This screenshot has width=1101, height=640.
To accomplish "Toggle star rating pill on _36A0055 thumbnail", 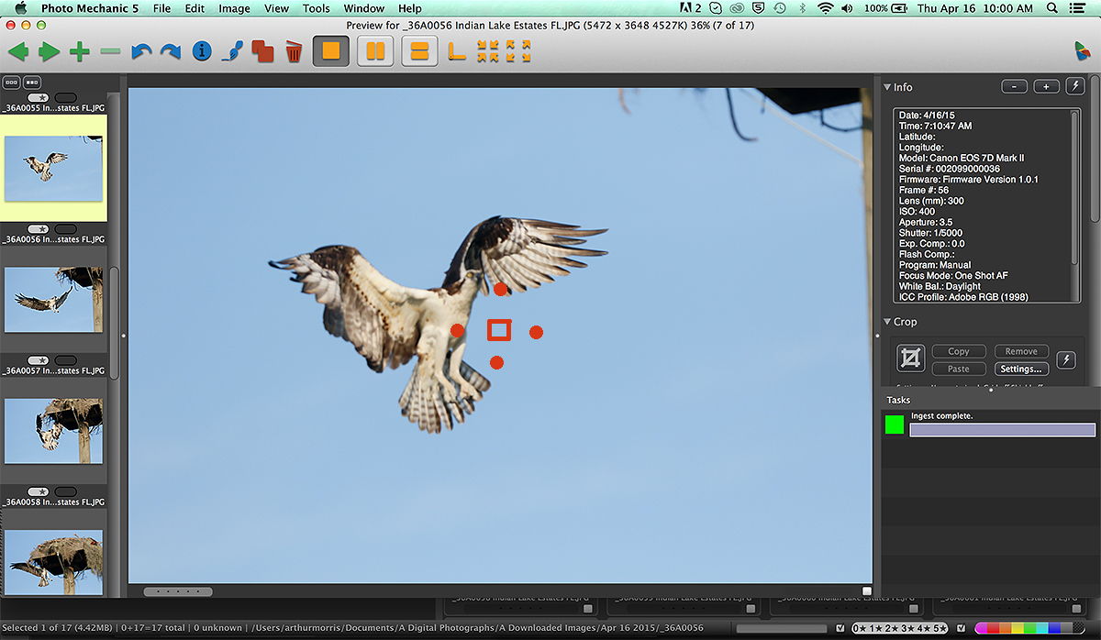I will pyautogui.click(x=39, y=98).
